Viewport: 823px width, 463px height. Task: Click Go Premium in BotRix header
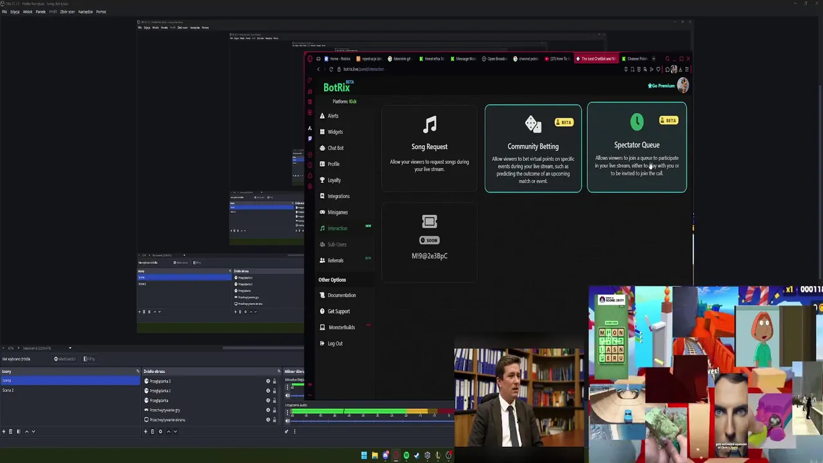[661, 86]
